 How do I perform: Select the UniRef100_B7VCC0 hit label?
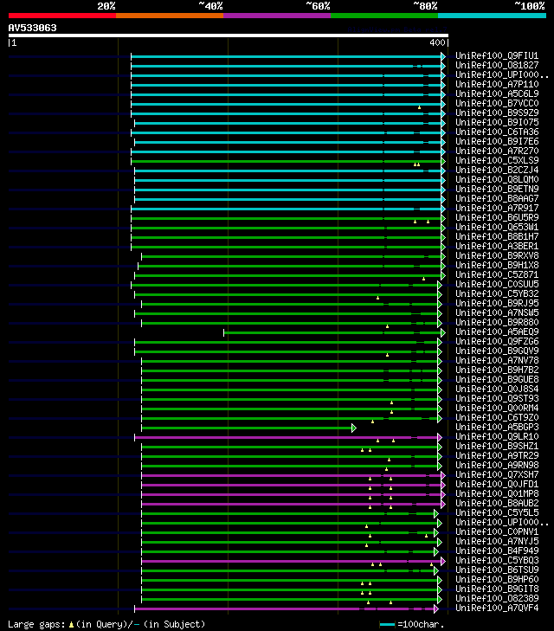click(x=497, y=103)
